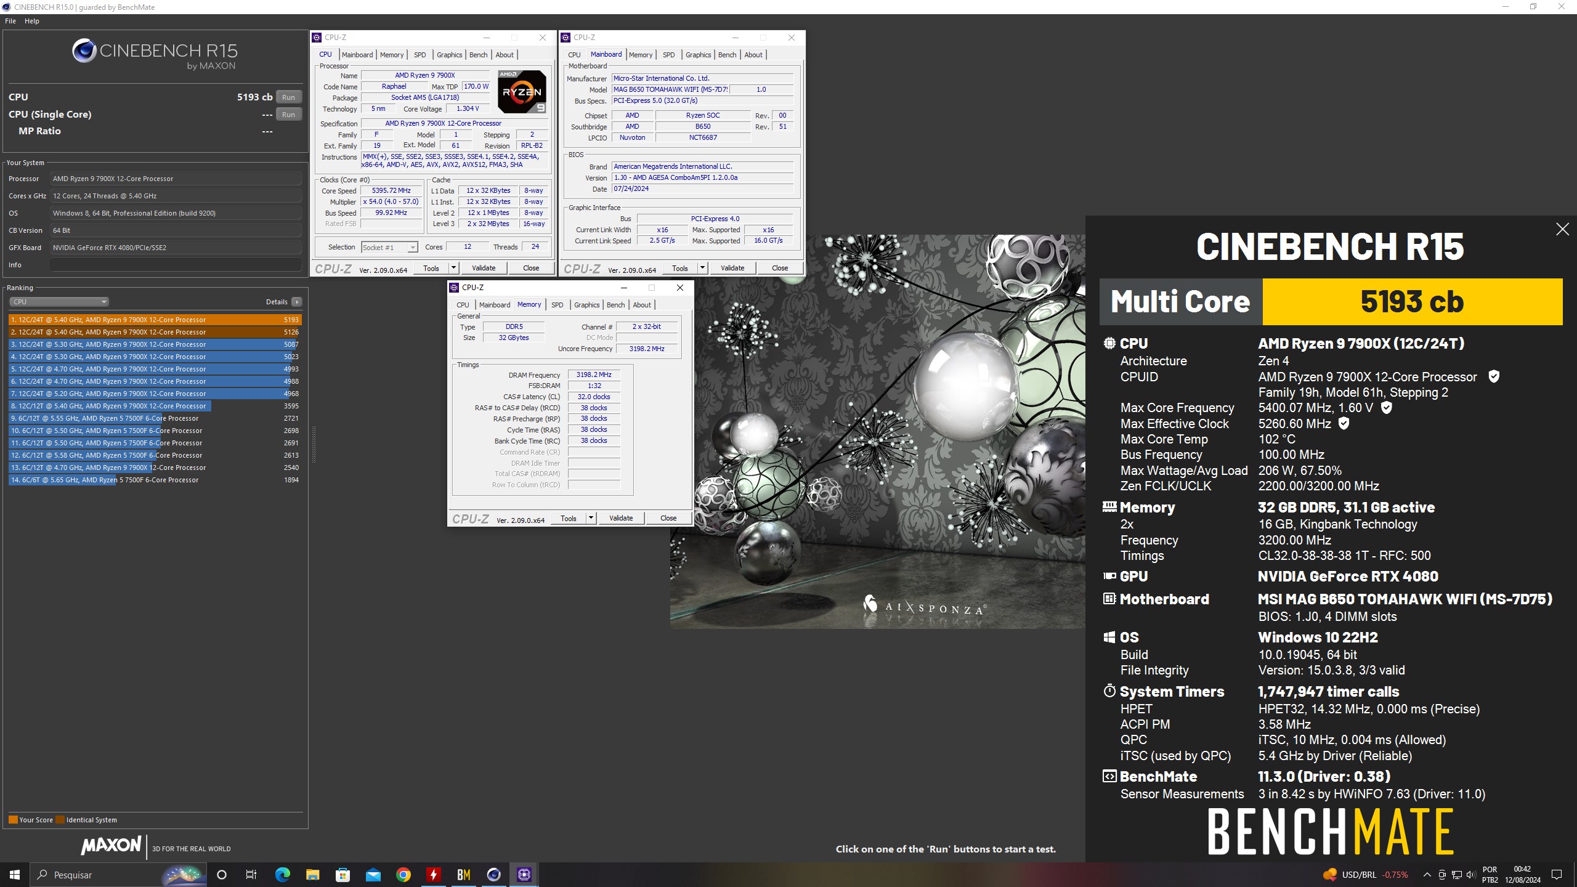
Task: Open Tools dropdown arrow in CPU-Z CPU window
Action: tap(453, 268)
